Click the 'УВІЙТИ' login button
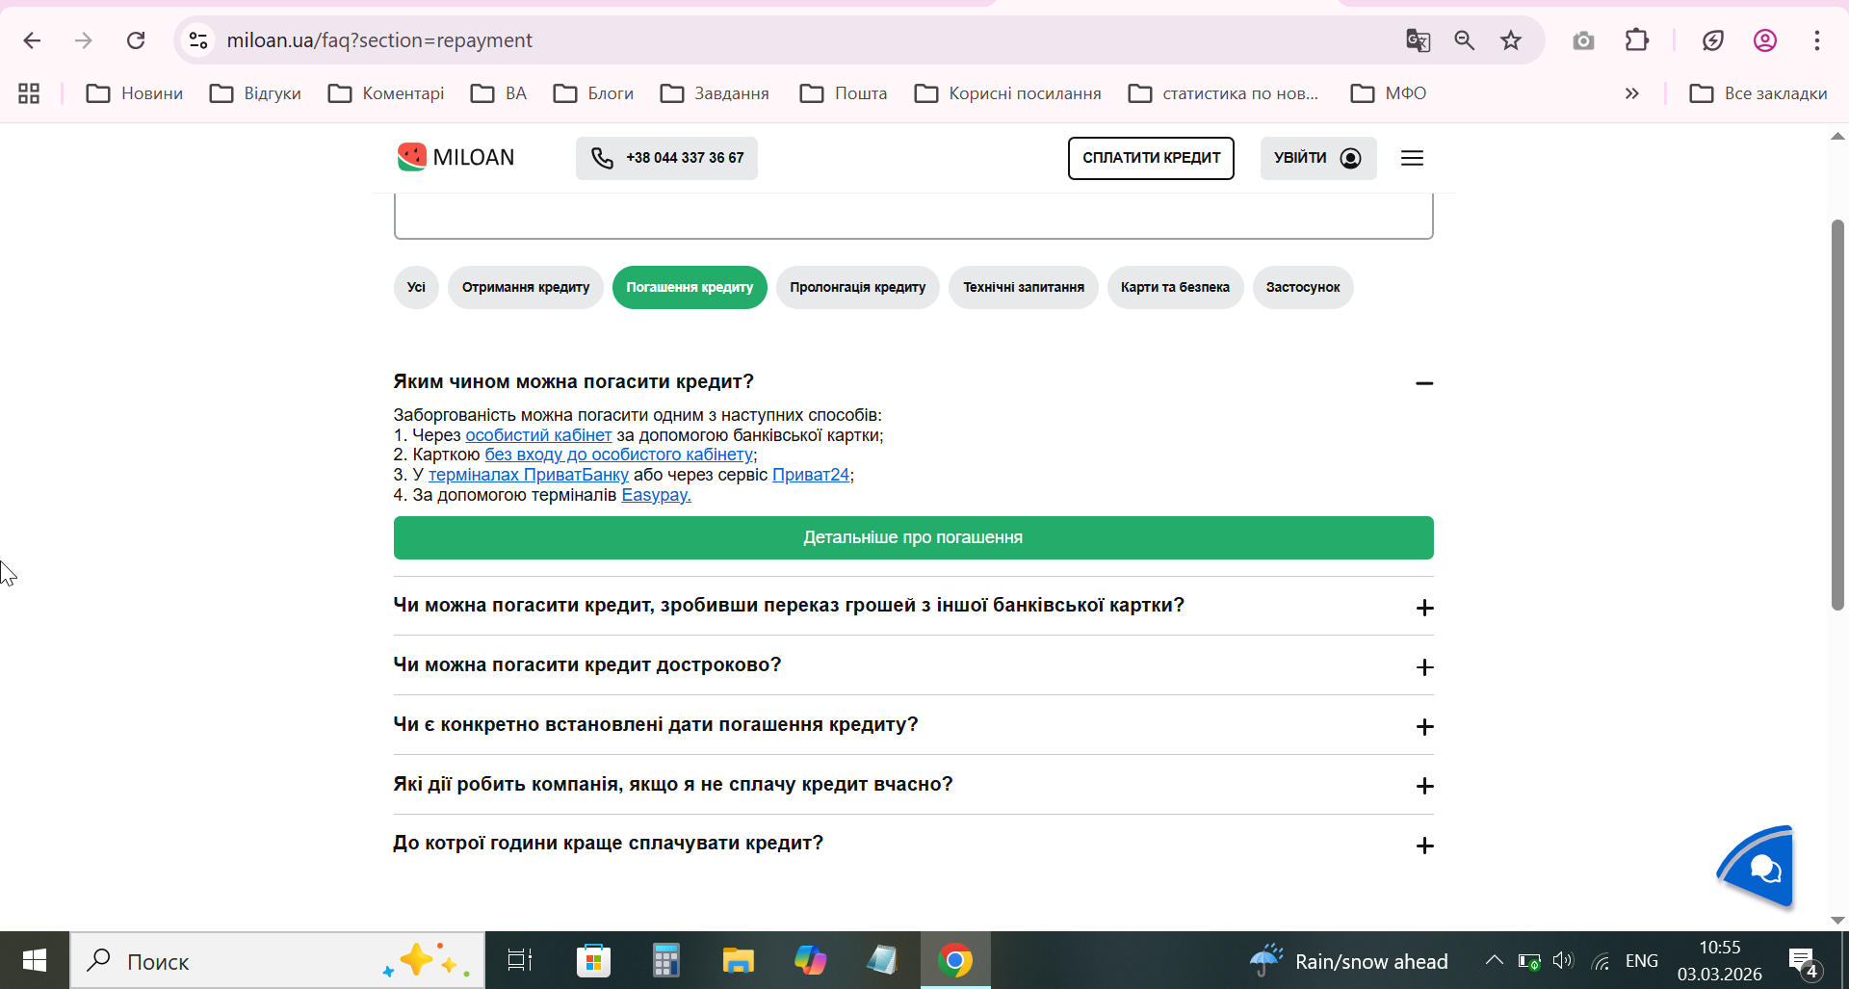The width and height of the screenshot is (1849, 989). pyautogui.click(x=1318, y=158)
